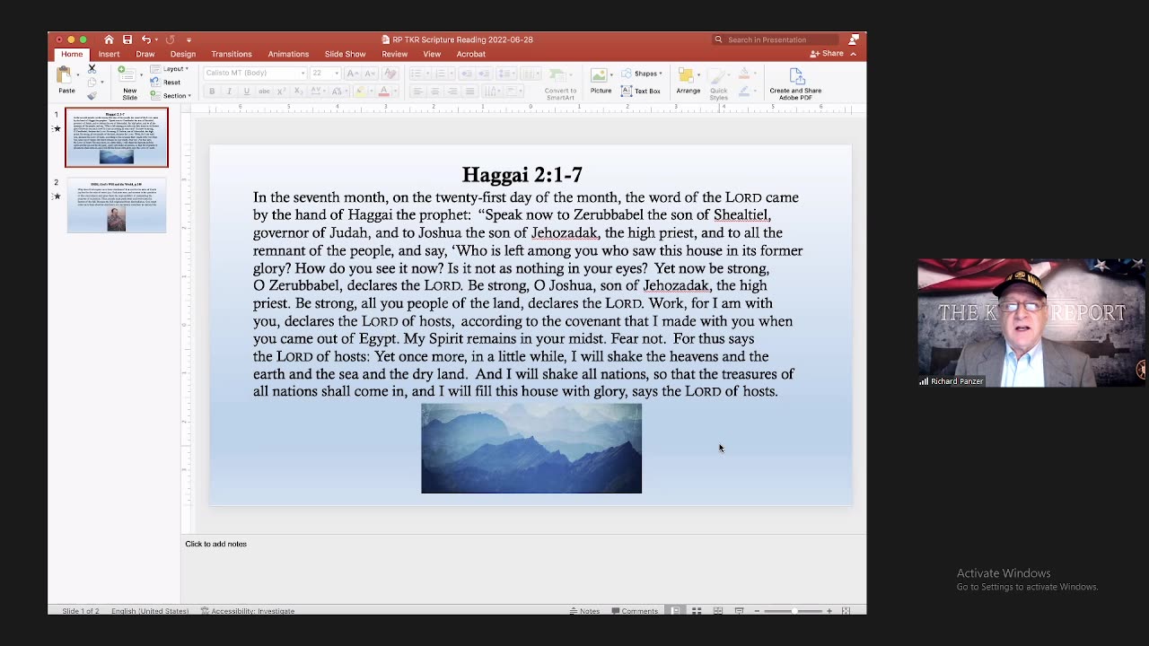Apply the red font color
This screenshot has height=646, width=1149.
click(x=384, y=92)
